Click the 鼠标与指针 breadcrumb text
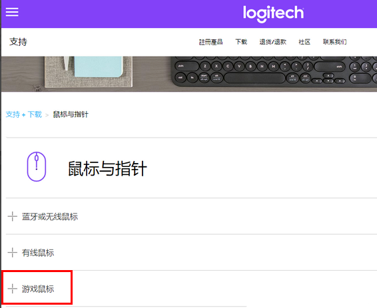 [71, 114]
